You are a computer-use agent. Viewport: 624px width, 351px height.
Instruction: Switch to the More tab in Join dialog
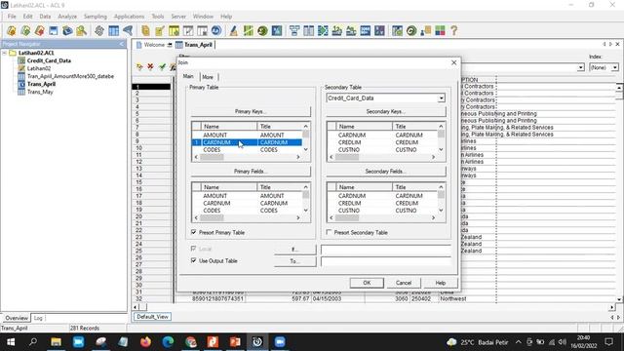pos(208,77)
